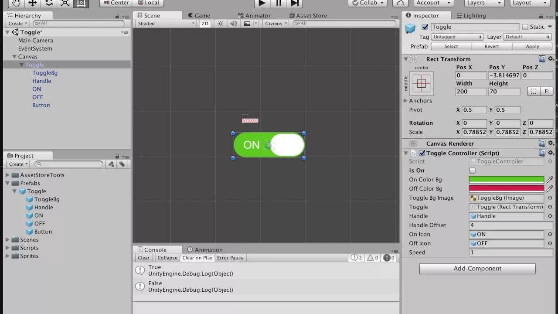This screenshot has height=314, width=558.
Task: Open Toggle Controller help reference
Action: coord(542,153)
